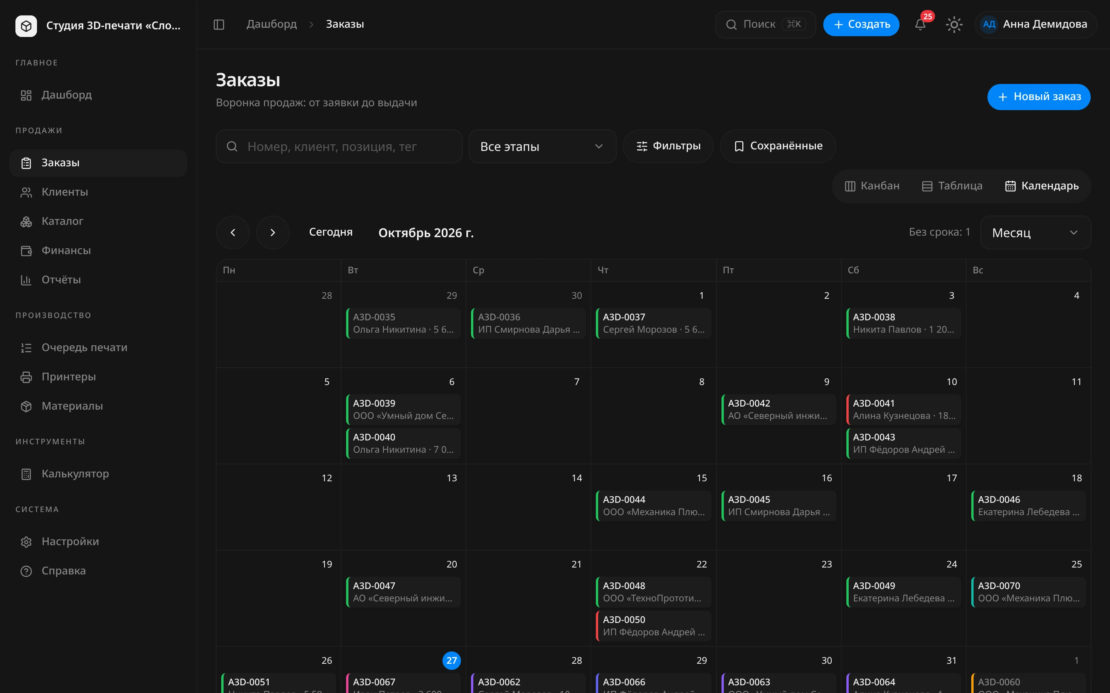Switch to Table (Таблица) view

tap(952, 186)
